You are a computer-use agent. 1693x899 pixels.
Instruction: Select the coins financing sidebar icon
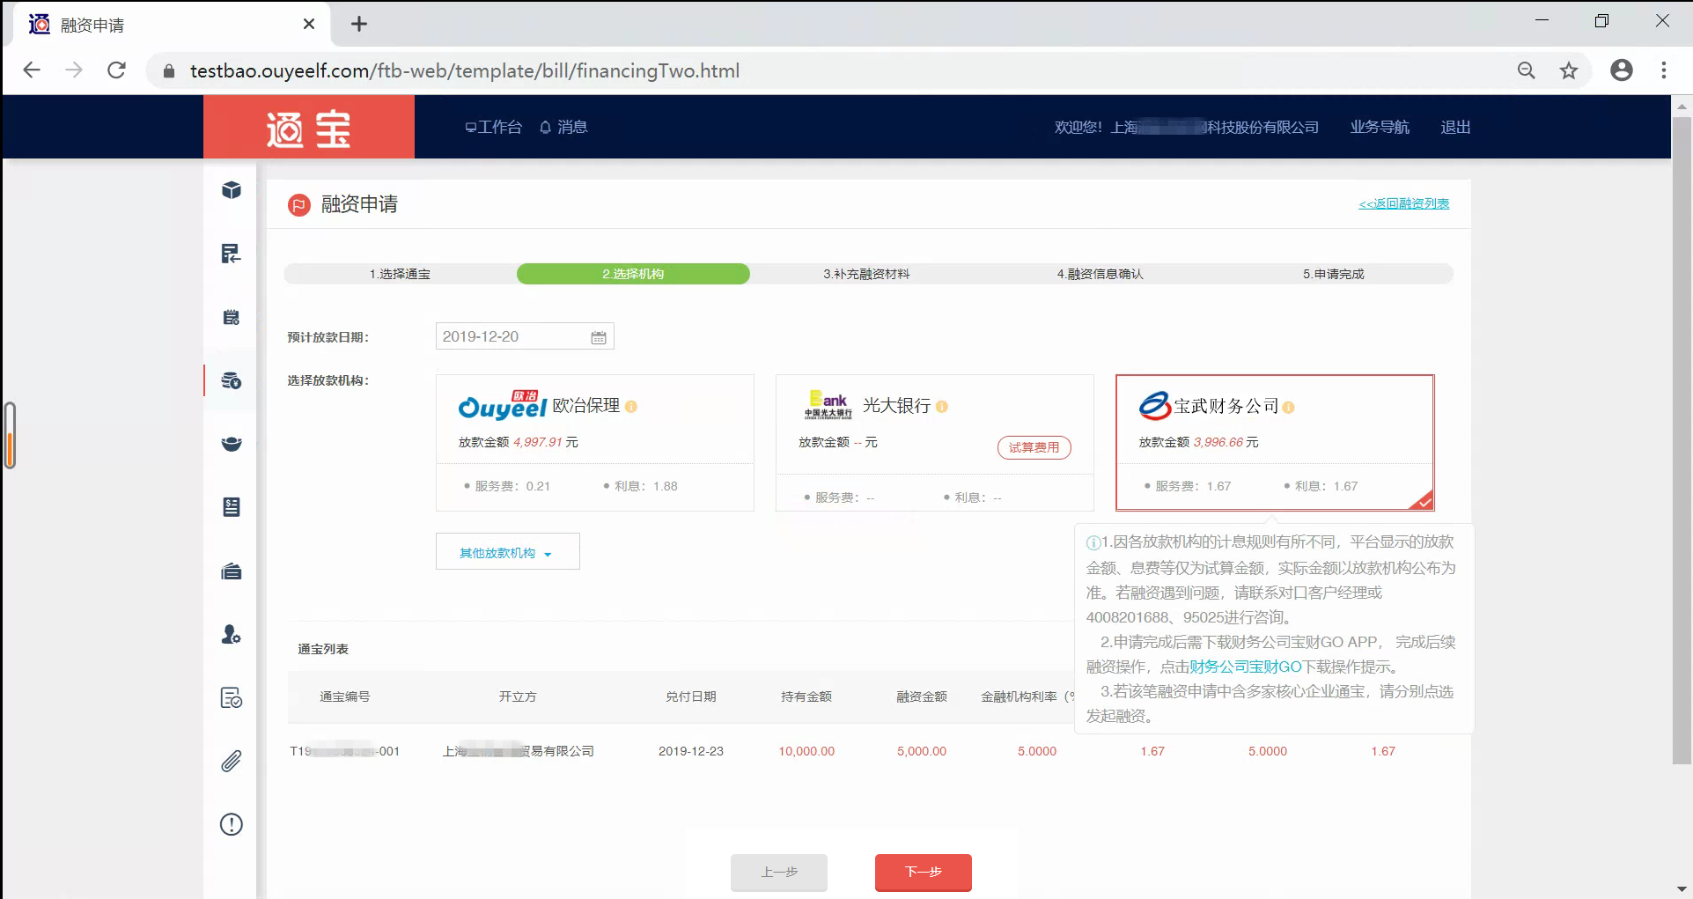click(x=232, y=380)
